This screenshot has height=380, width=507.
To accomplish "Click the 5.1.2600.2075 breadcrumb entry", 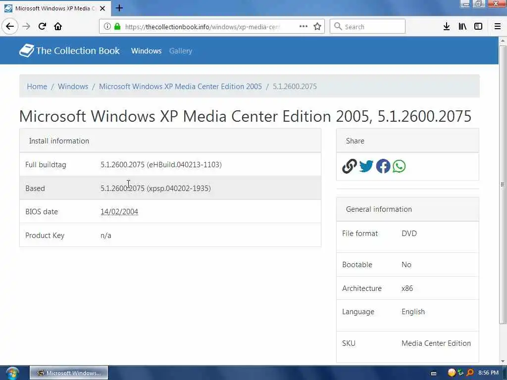I will [295, 86].
